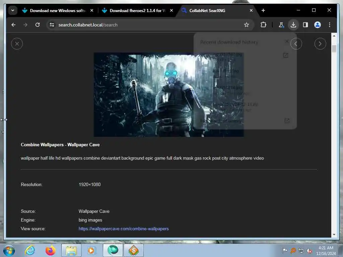
Task: Click the scrollbar down arrow
Action: point(334,235)
